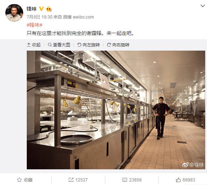The width and height of the screenshot is (207, 185).
Task: Open the 锋味 username link
Action: point(31,9)
